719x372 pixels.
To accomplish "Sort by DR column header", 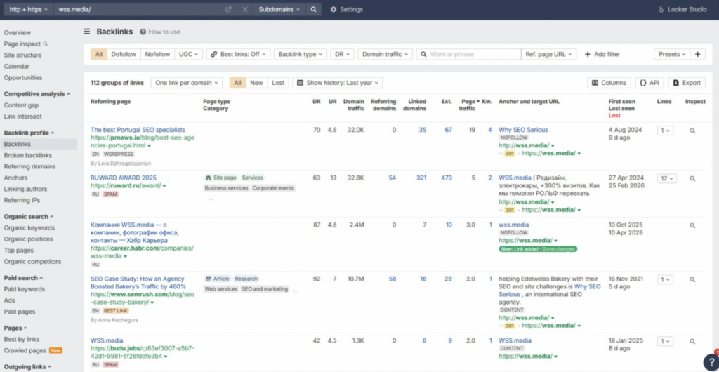I will (x=317, y=101).
